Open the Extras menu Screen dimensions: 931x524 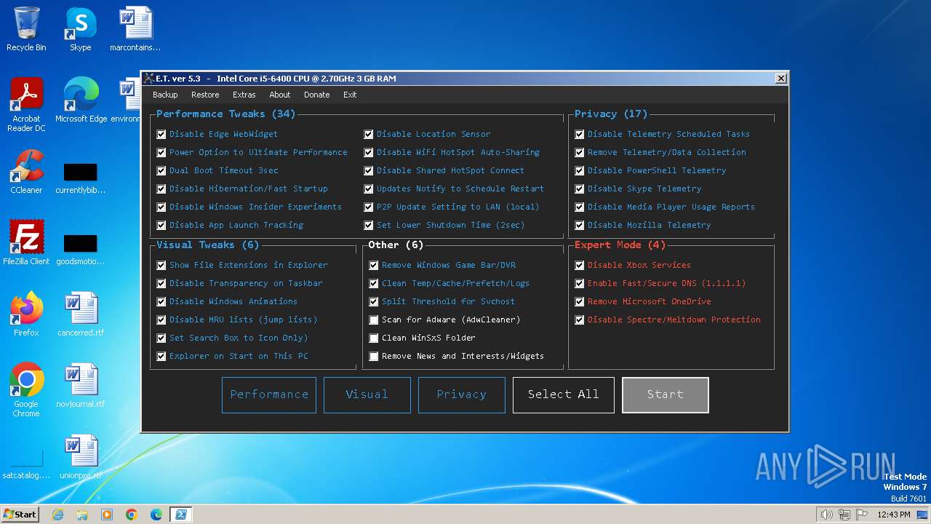[244, 95]
